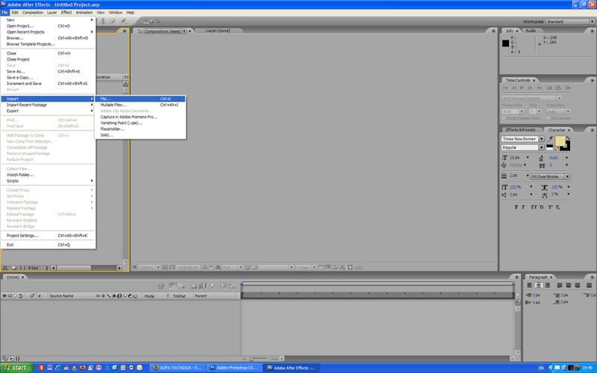
Task: Jump to first frame in Time Controls
Action: 505,88
